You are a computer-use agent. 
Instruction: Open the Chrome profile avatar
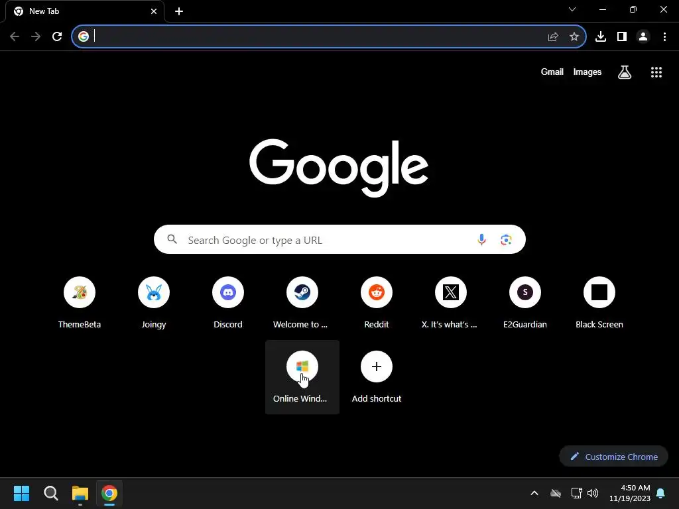(643, 36)
